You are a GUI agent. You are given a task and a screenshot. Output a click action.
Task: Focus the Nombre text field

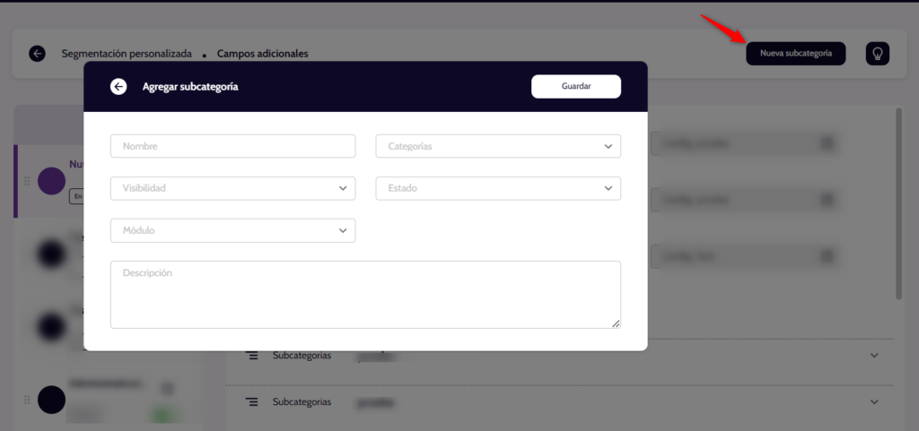(232, 146)
